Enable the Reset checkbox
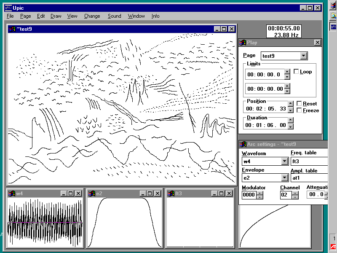The image size is (337, 253). [299, 103]
